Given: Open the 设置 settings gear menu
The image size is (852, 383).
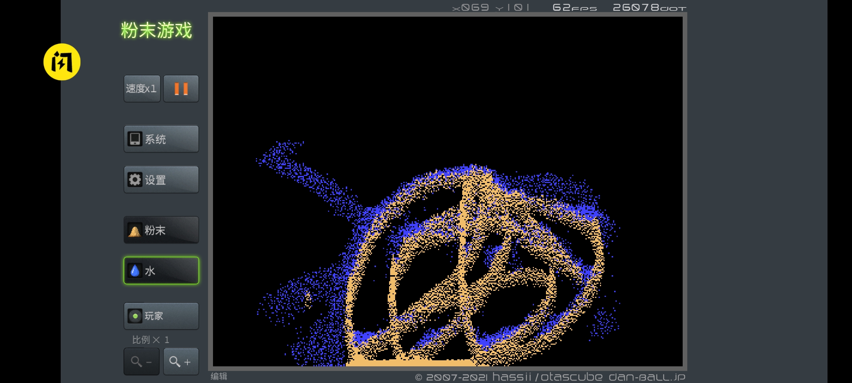Looking at the screenshot, I should point(161,180).
